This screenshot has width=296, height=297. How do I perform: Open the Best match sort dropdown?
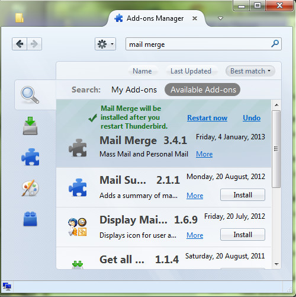point(250,71)
